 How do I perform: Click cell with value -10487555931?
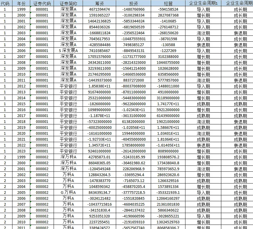click(x=133, y=39)
